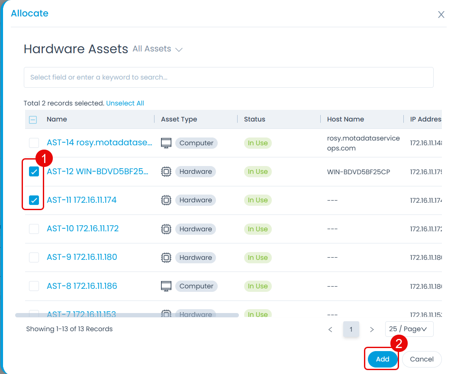Uncheck the AST-12 WIN-BDVD5BF25CP checkbox

point(33,171)
